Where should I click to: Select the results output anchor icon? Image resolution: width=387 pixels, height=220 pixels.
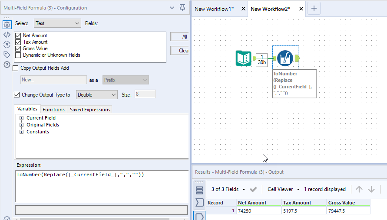pyautogui.click(x=199, y=216)
